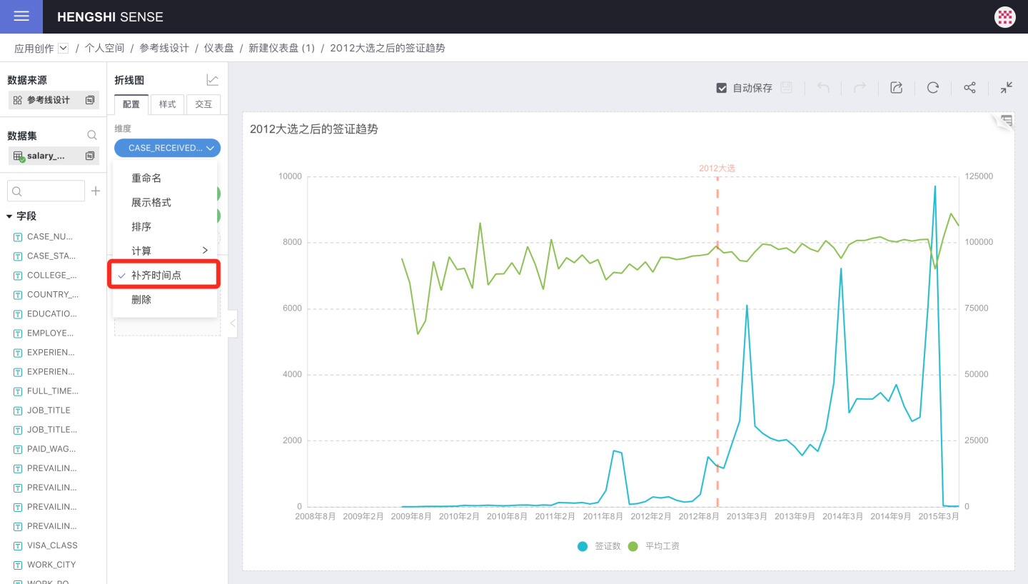
Task: Click the plus icon to add field
Action: pyautogui.click(x=96, y=191)
